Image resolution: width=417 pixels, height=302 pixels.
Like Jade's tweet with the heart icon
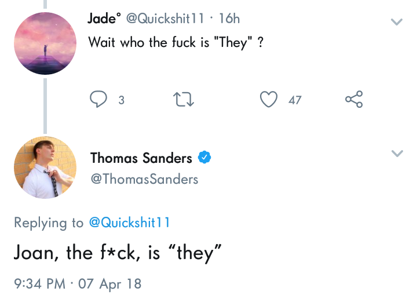tap(269, 100)
